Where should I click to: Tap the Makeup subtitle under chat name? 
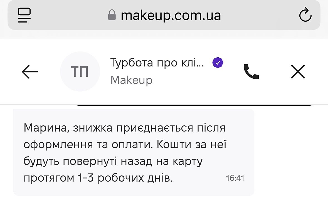131,80
